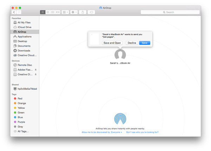211x151 pixels.
Task: Click the green zoom window button
Action: [20, 8]
